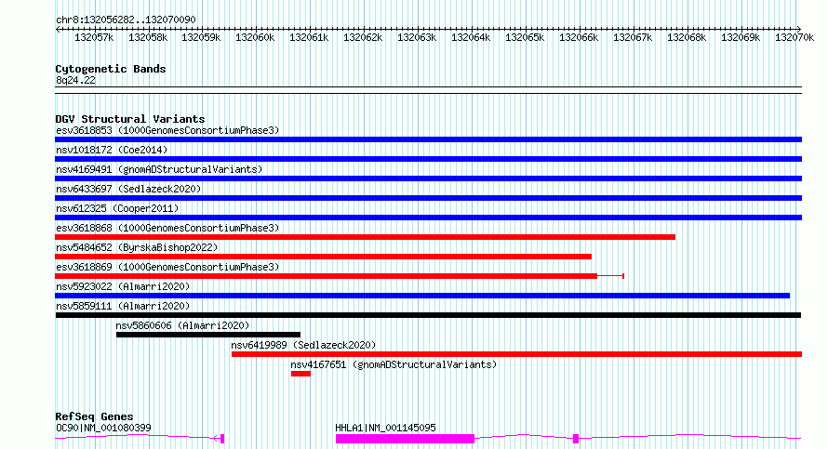Click the 132066k ruler position
The image size is (828, 449).
pyautogui.click(x=579, y=37)
